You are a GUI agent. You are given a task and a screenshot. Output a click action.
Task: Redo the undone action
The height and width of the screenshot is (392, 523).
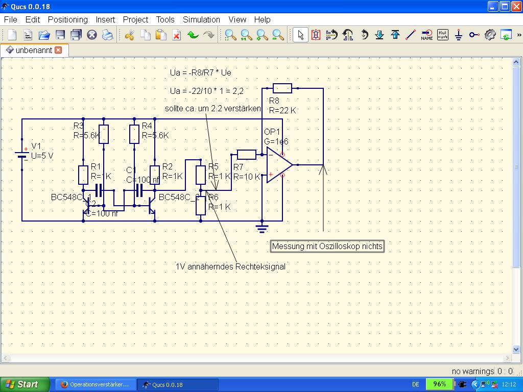tap(209, 35)
